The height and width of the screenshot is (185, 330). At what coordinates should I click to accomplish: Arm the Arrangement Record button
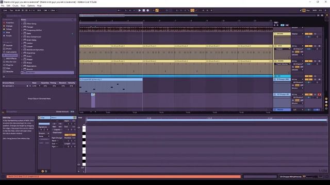pyautogui.click(x=148, y=10)
